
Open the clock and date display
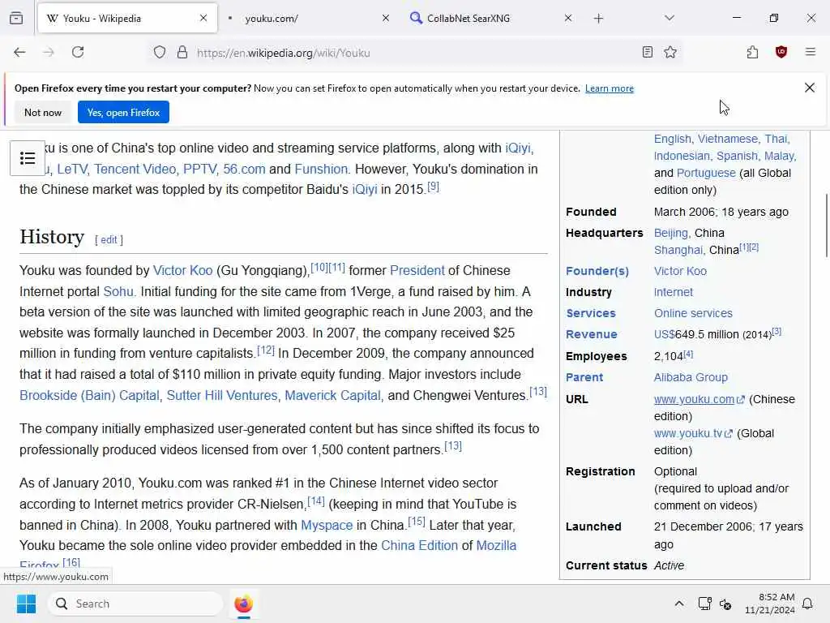[769, 604]
